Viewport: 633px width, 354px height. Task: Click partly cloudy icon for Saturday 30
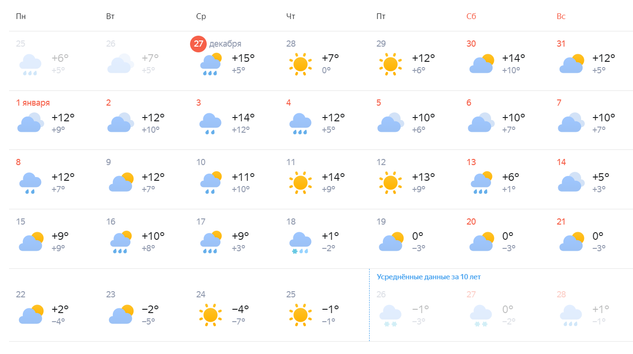tap(481, 64)
